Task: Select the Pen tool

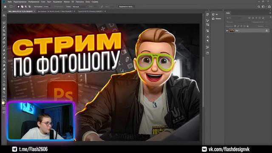Action: (4, 73)
